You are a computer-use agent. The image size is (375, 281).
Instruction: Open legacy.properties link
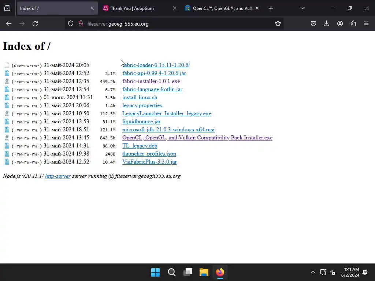[x=142, y=105]
